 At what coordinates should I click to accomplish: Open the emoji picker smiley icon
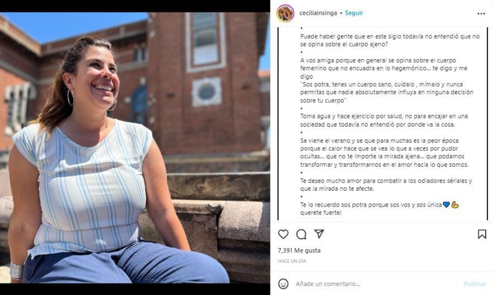[x=283, y=284]
